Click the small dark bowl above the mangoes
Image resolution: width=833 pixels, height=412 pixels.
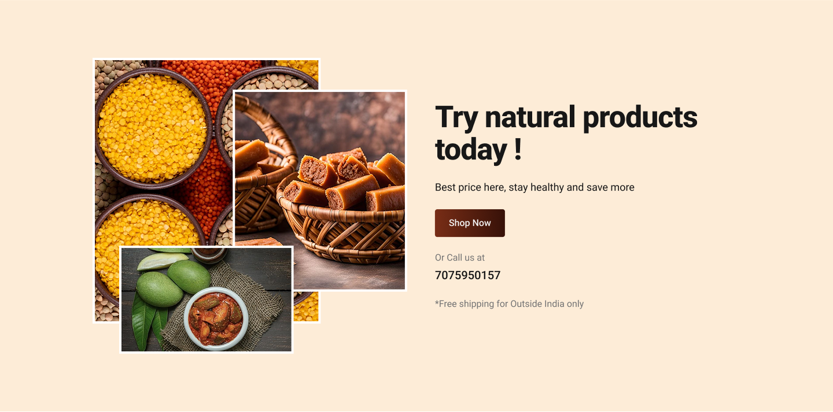click(208, 255)
